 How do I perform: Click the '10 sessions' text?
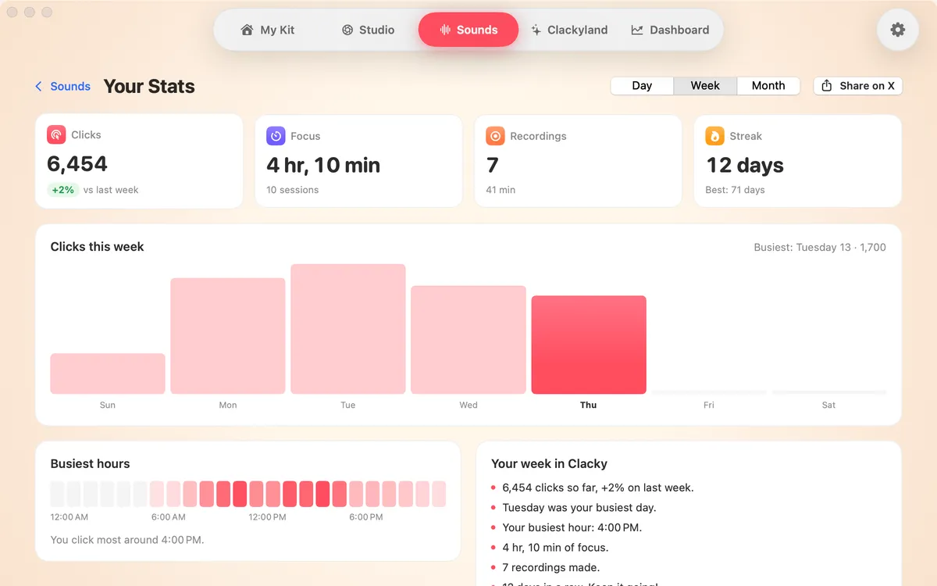point(293,190)
